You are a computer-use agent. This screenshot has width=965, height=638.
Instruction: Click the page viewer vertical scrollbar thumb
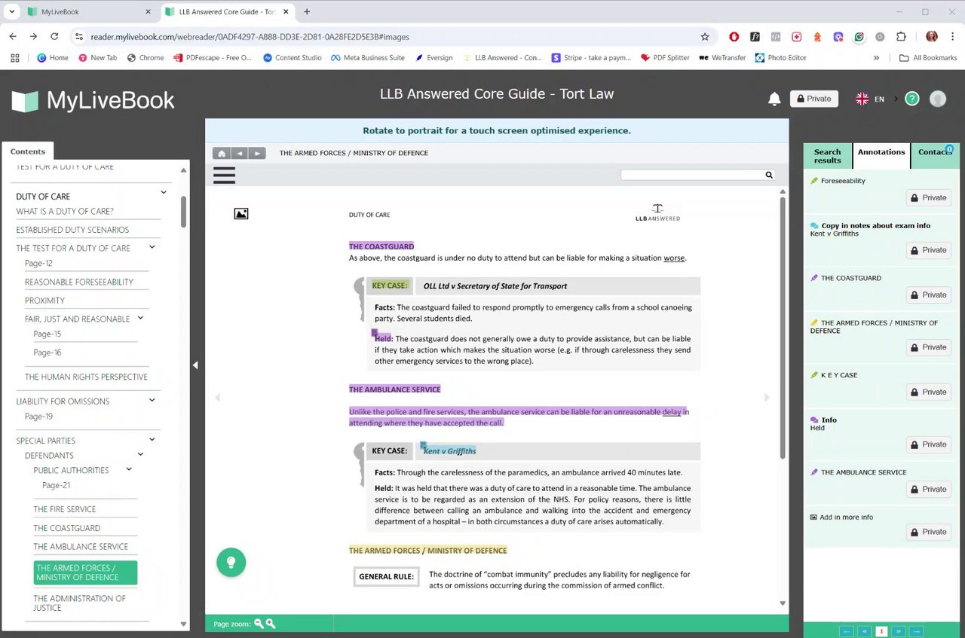click(x=782, y=328)
